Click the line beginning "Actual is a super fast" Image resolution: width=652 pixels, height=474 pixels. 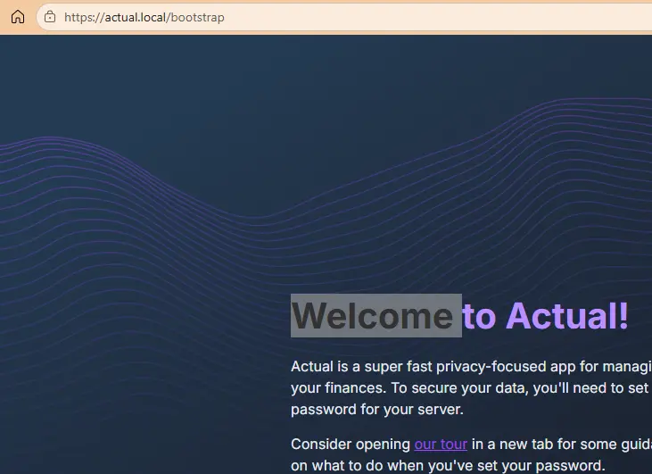click(x=471, y=367)
